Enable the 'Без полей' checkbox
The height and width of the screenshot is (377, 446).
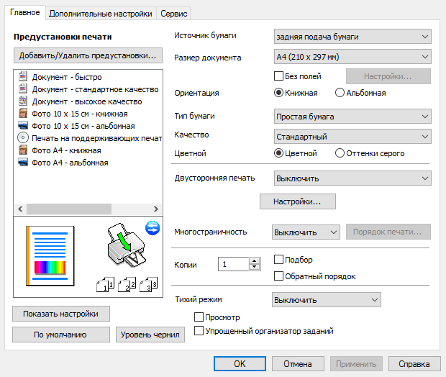[279, 76]
